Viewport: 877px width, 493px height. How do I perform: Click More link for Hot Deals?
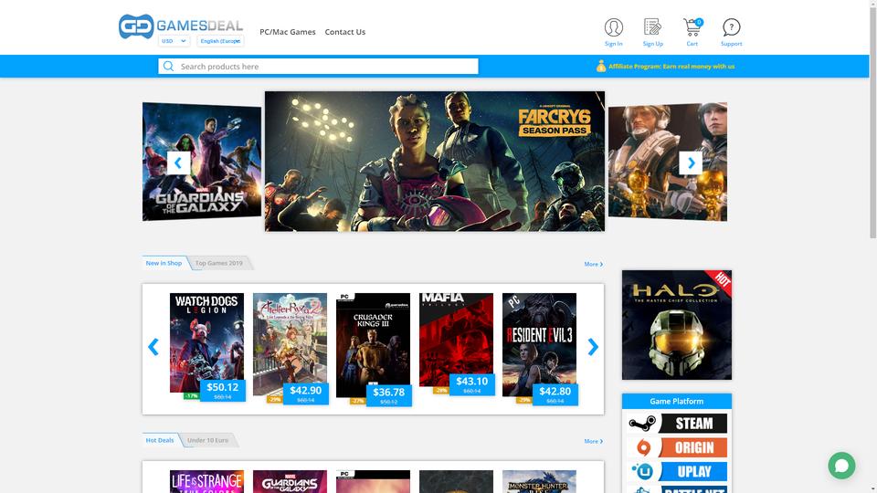tap(594, 441)
